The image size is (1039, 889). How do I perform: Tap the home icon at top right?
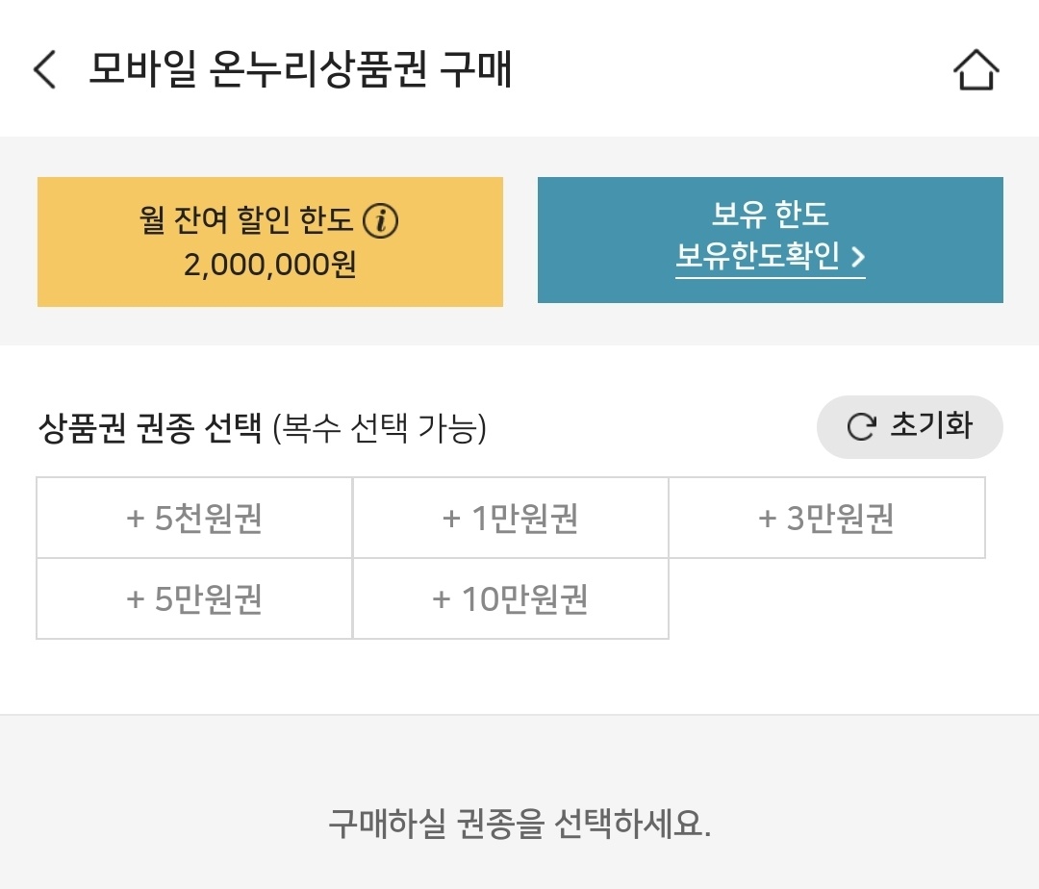pos(976,68)
